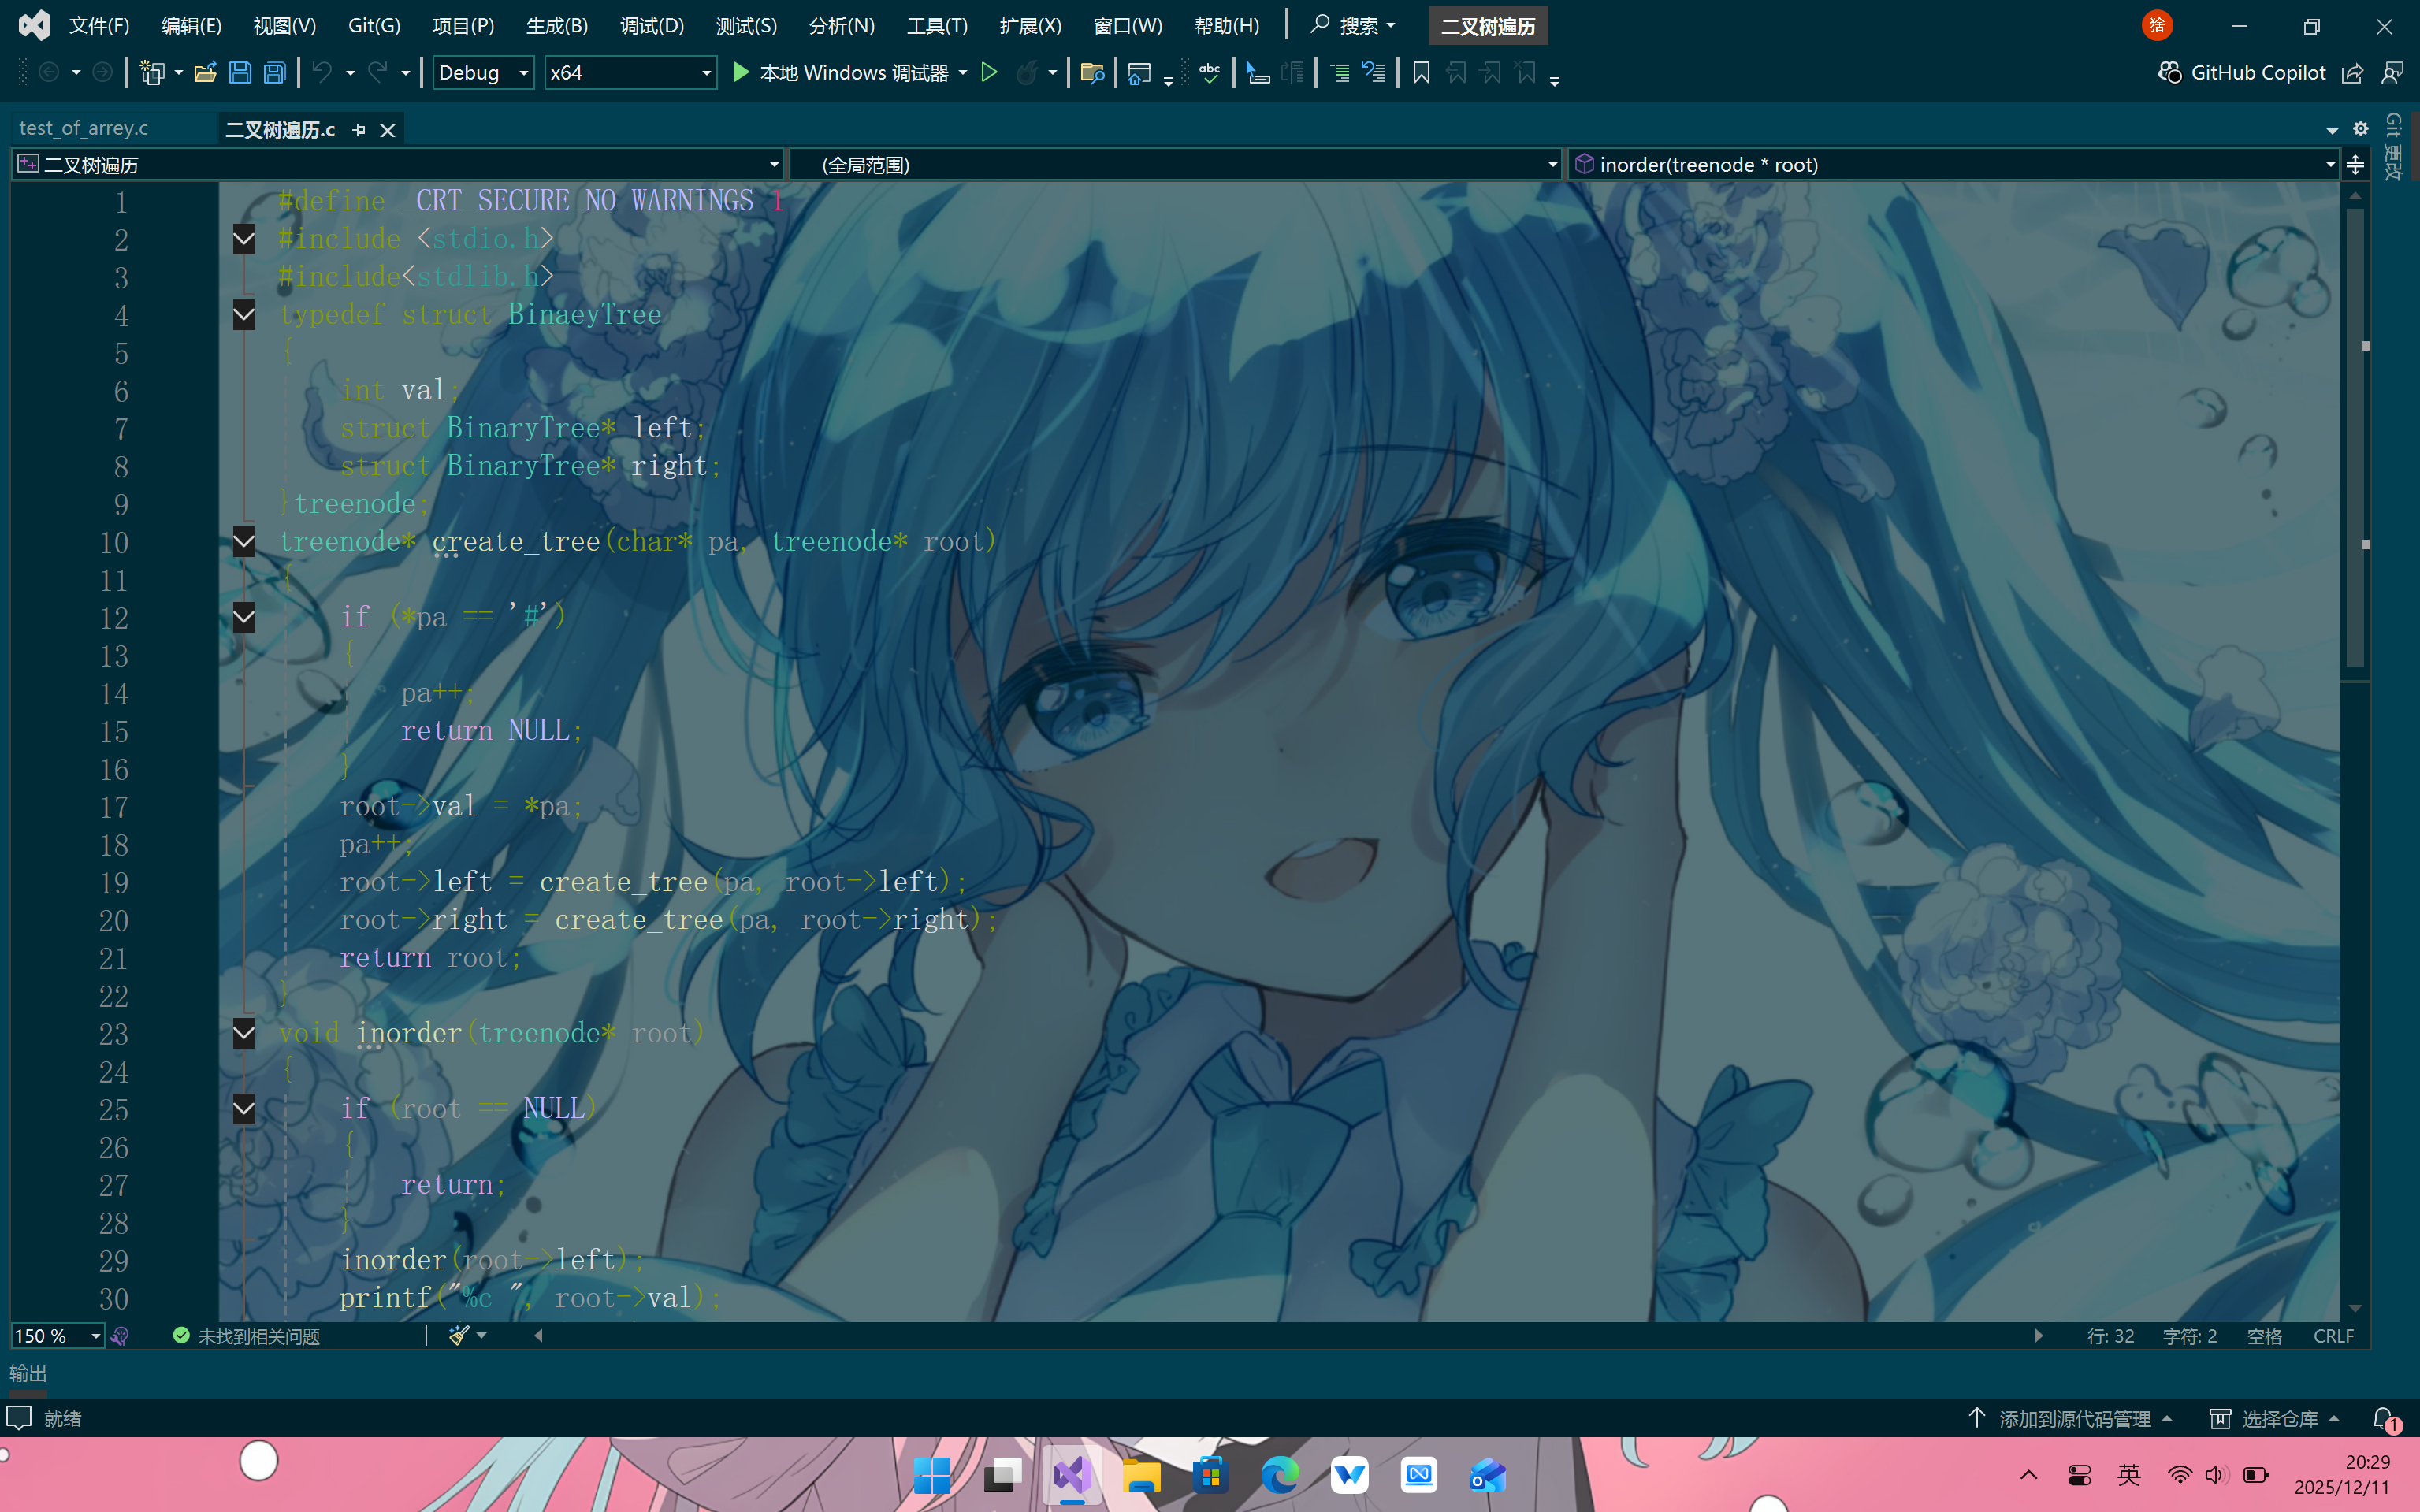Open the 150 % zoom level dropdown
Screen dimensions: 2420x1512
95,1336
